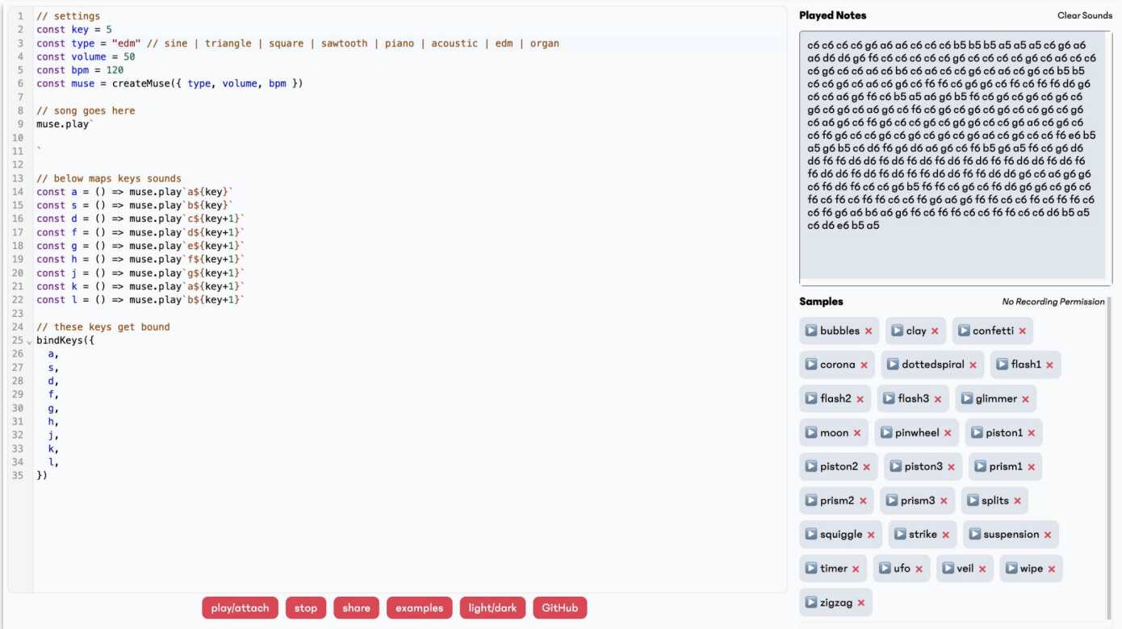Click the share button
This screenshot has width=1122, height=629.
pos(356,608)
